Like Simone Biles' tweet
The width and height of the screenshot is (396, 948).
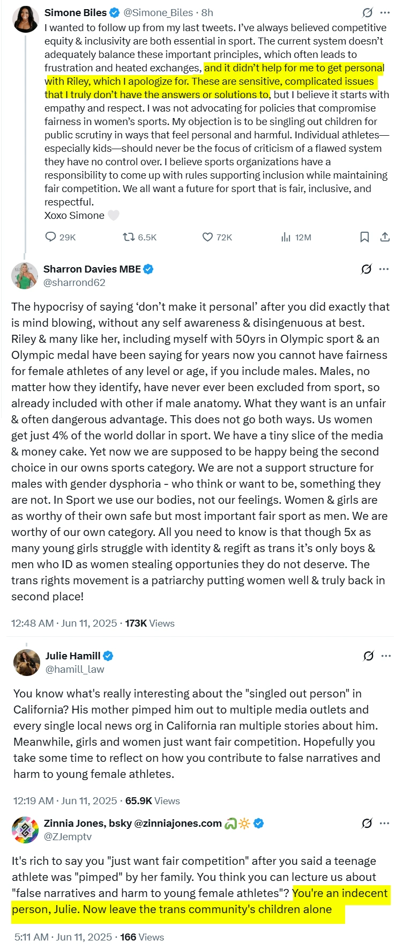[x=207, y=237]
